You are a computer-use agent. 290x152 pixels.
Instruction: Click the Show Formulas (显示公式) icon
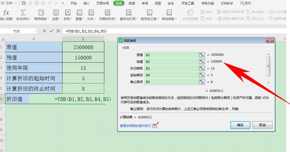[x=249, y=19]
